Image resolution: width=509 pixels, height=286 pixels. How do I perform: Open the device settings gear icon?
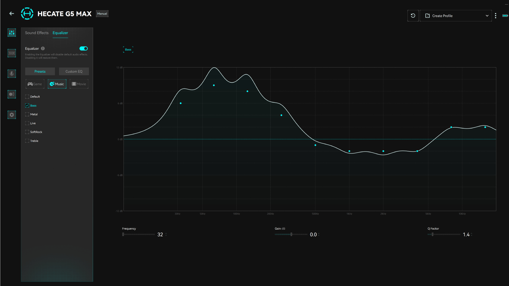12,115
